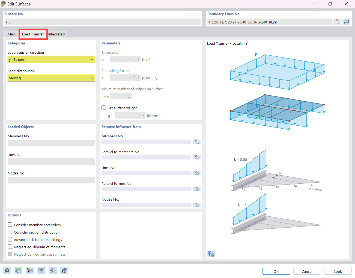The width and height of the screenshot is (355, 278).
Task: Apply the surface changes
Action: tap(338, 271)
